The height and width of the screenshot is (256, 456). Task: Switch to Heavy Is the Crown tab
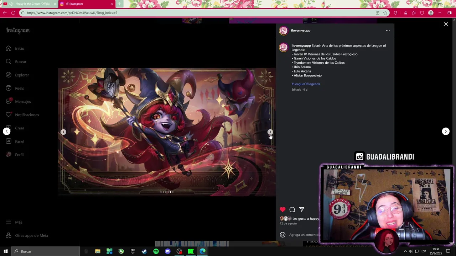point(30,4)
